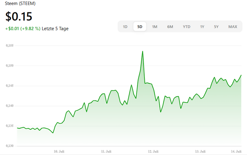Click the chart's highest price peak
Image resolution: width=247 pixels, height=155 pixels.
point(142,51)
